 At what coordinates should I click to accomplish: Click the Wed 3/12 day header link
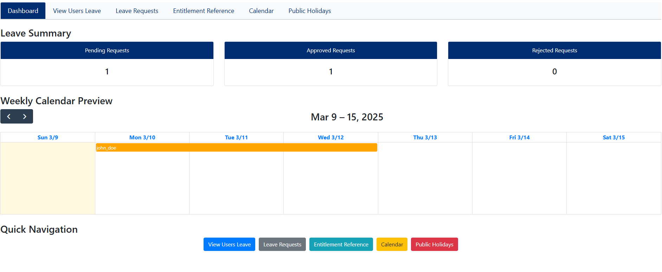(x=330, y=138)
